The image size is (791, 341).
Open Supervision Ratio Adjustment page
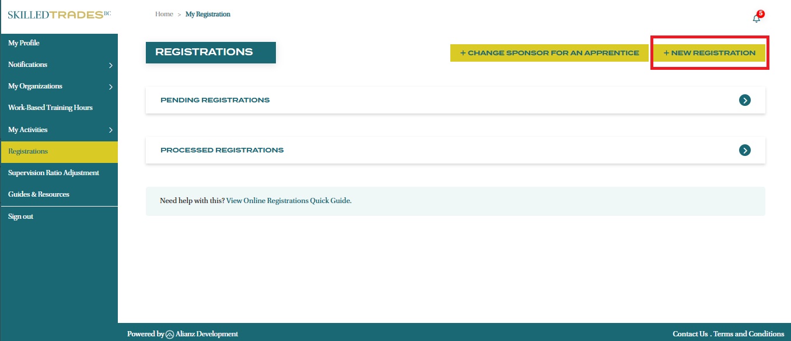pyautogui.click(x=54, y=173)
